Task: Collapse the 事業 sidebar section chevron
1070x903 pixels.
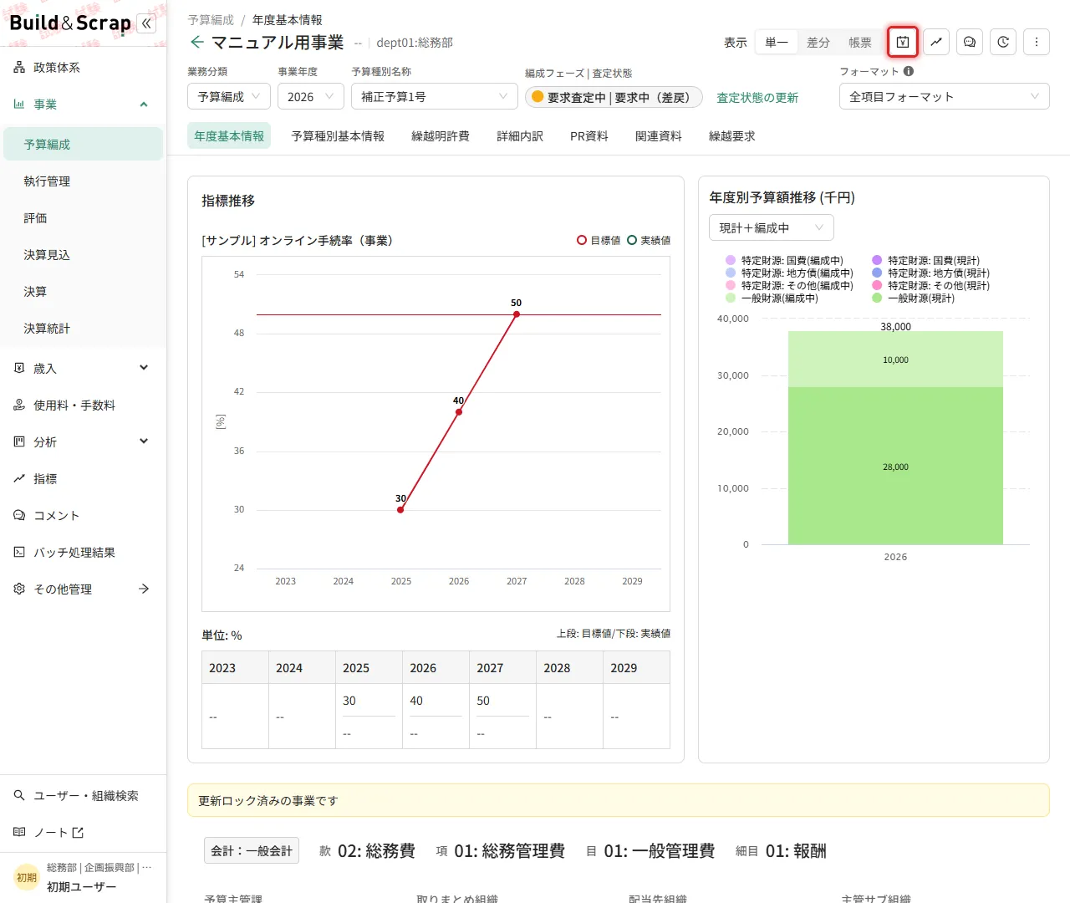Action: (x=144, y=105)
